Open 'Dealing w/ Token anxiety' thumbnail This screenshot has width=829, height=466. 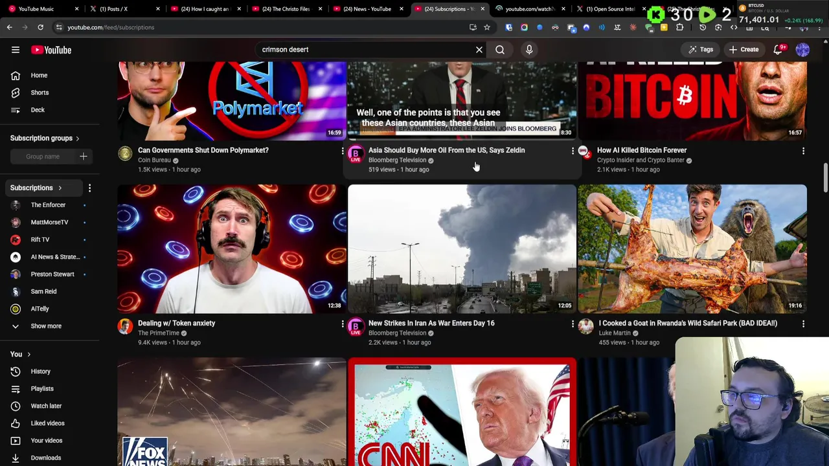231,249
